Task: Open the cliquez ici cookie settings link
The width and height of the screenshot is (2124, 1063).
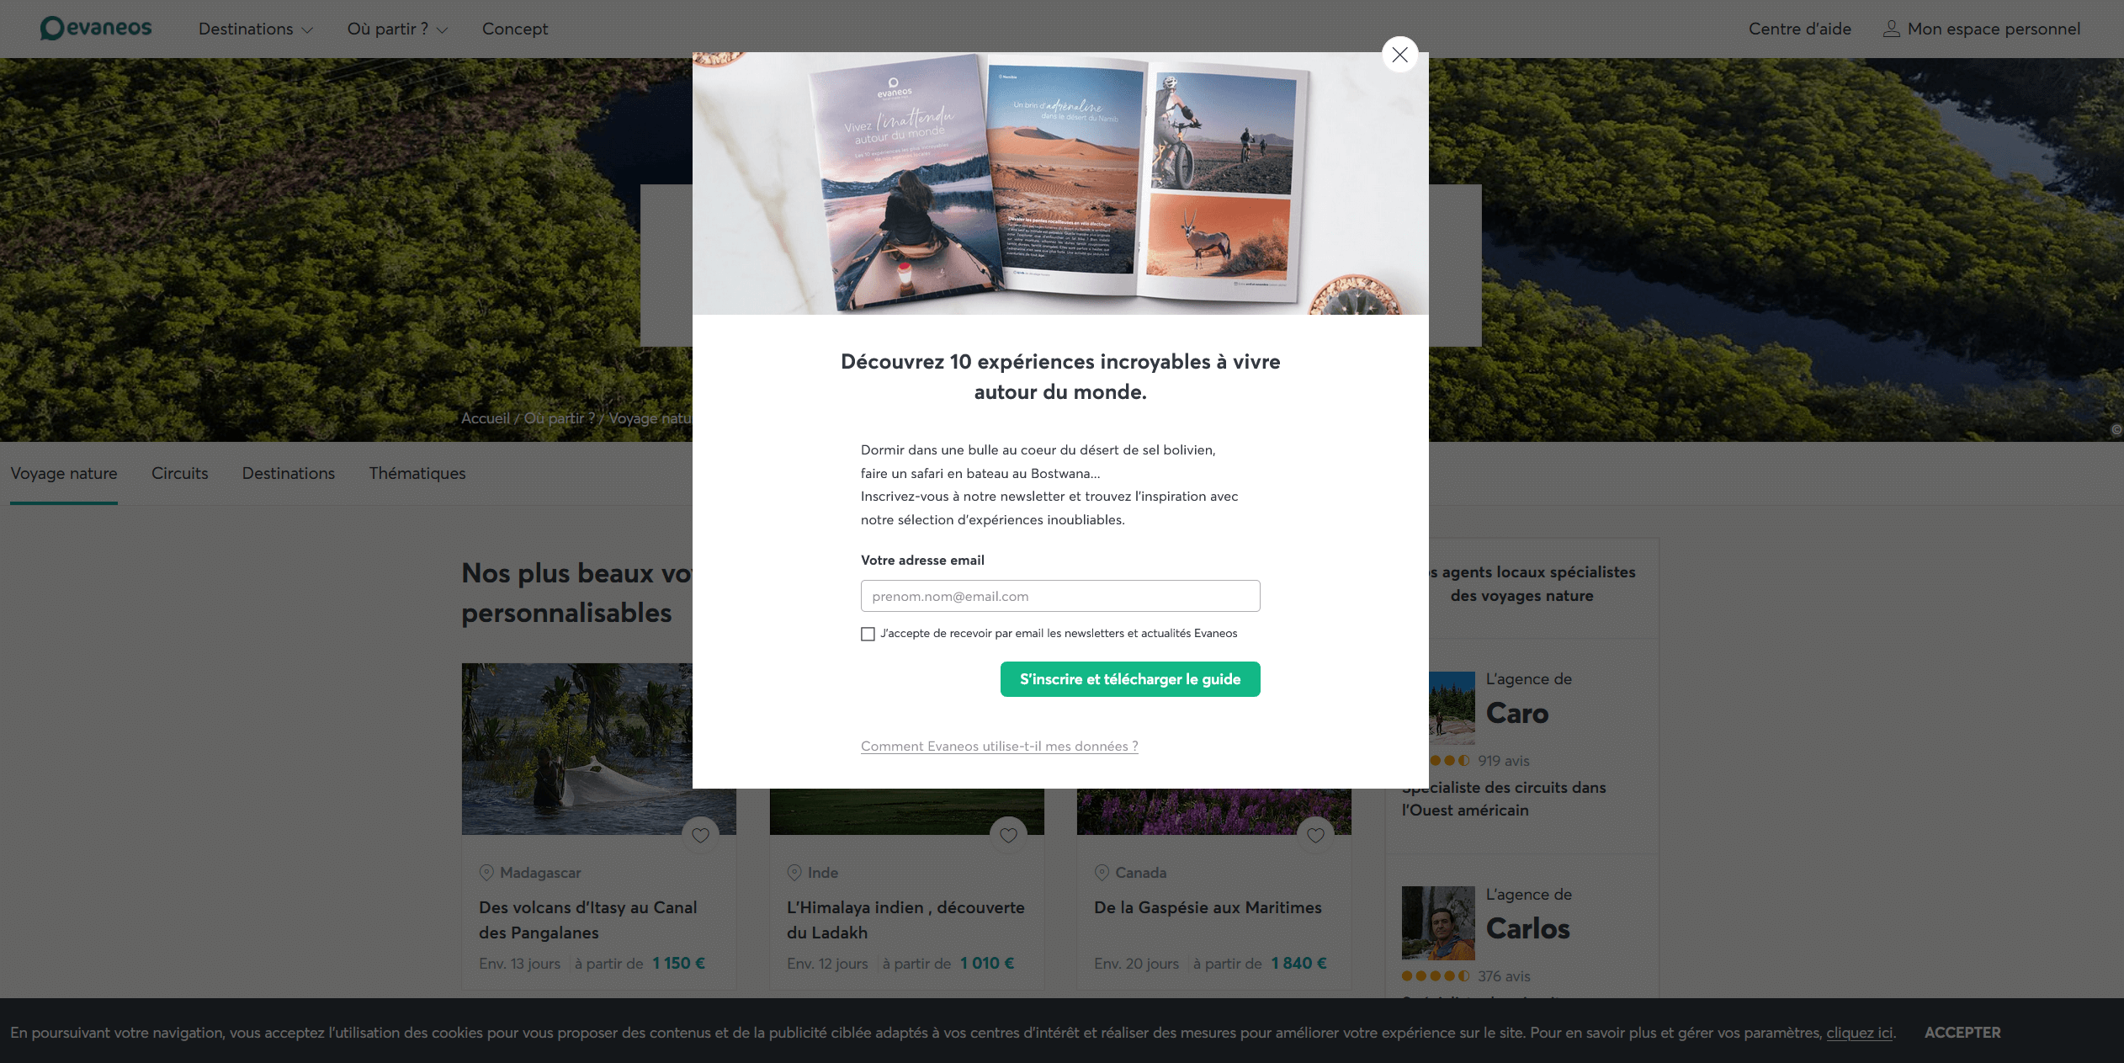Action: tap(1859, 1033)
